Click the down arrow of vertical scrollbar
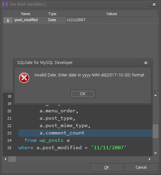161x175 pixels. (x=155, y=153)
